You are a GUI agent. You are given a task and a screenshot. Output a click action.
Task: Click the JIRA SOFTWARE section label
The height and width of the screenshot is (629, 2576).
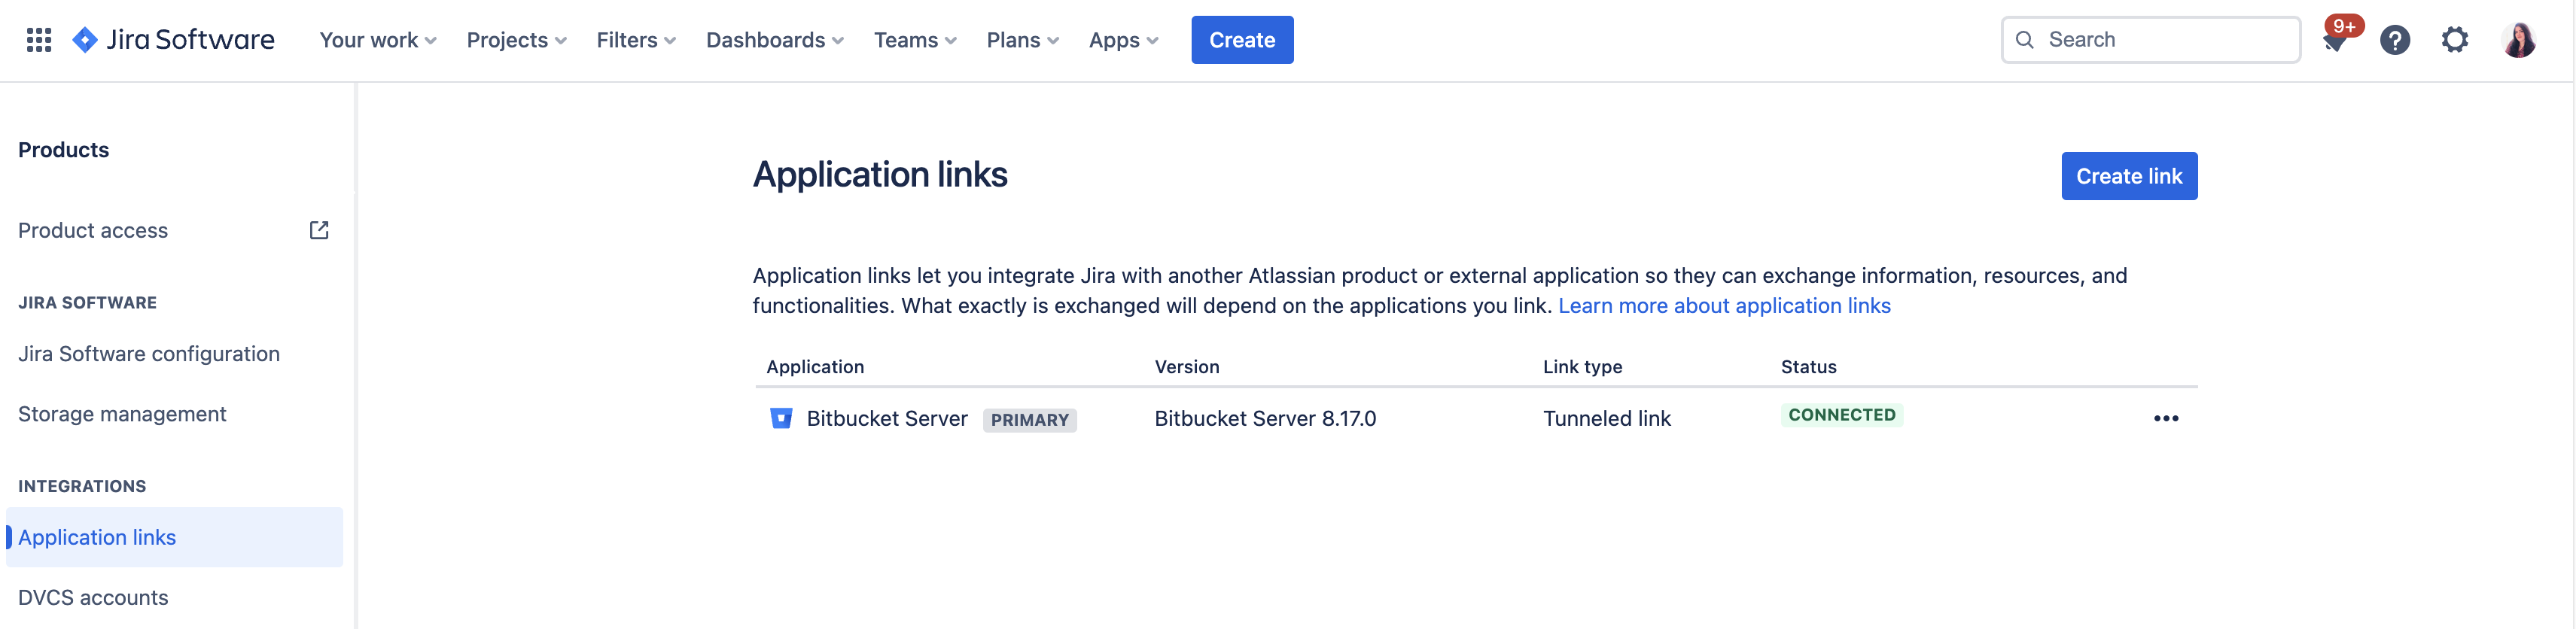pyautogui.click(x=87, y=303)
